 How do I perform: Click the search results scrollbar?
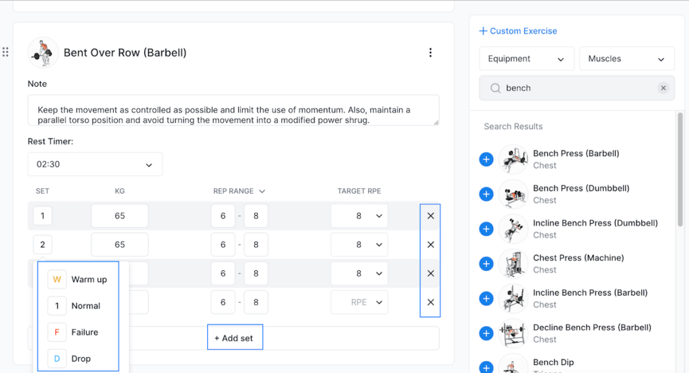(x=680, y=169)
